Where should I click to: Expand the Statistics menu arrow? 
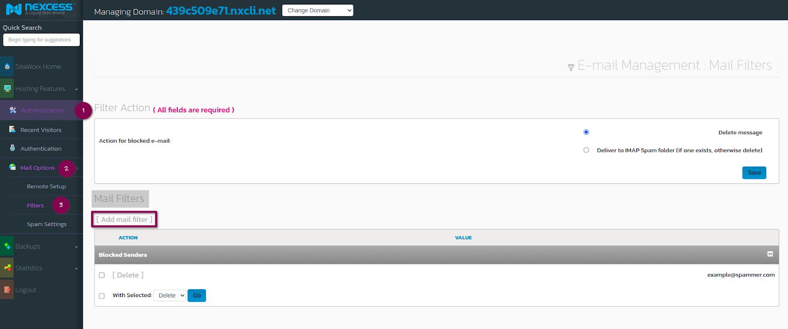[x=76, y=268]
